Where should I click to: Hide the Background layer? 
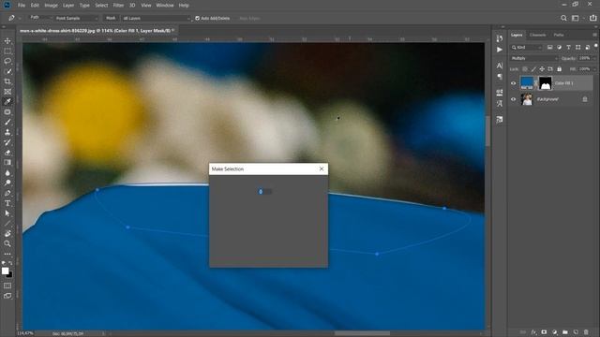pyautogui.click(x=513, y=99)
